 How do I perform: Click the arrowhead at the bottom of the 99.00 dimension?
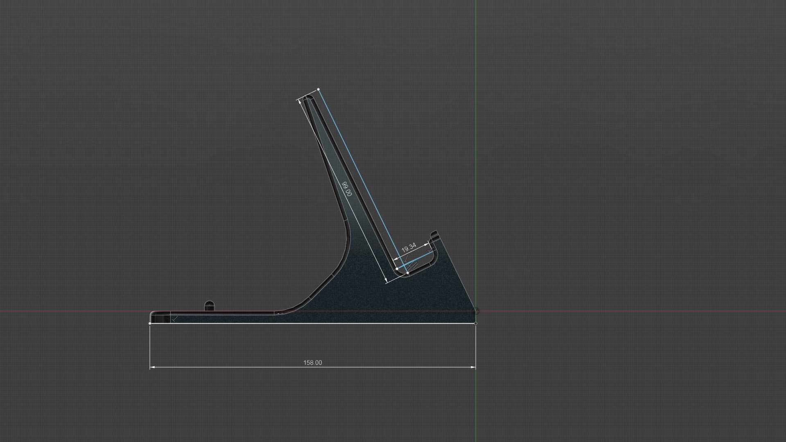(x=386, y=280)
